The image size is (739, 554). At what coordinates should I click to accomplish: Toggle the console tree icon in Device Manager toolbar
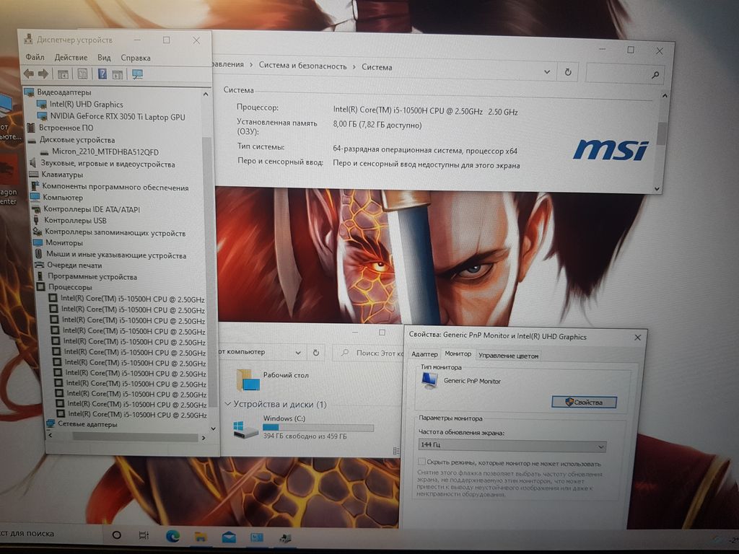click(64, 74)
